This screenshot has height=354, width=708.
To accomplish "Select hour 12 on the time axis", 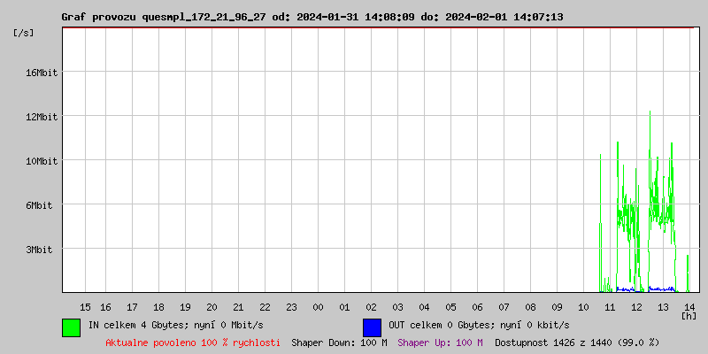I will (x=636, y=306).
